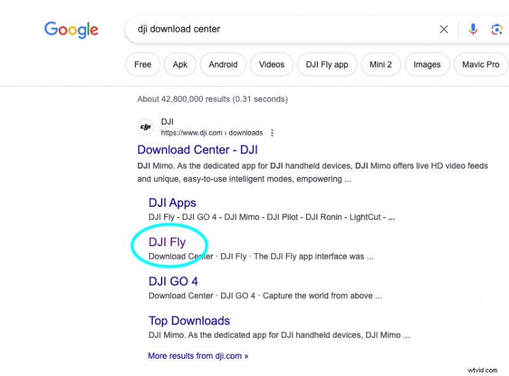Switch results to 'Videos'

point(272,64)
